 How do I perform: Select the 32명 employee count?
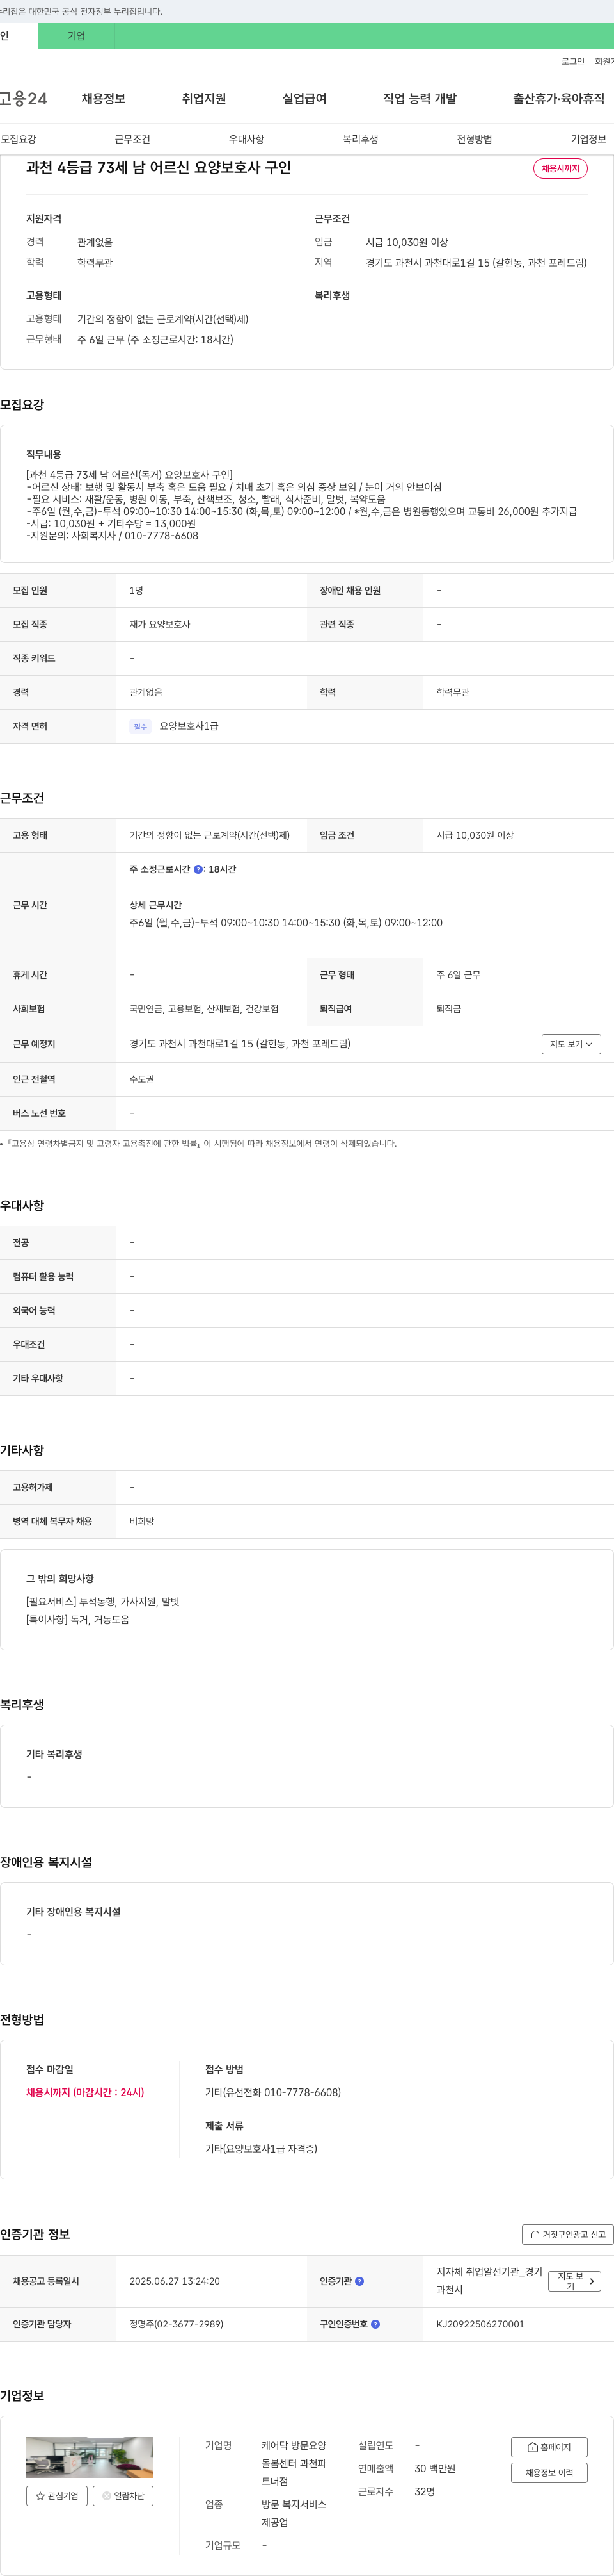(424, 2491)
